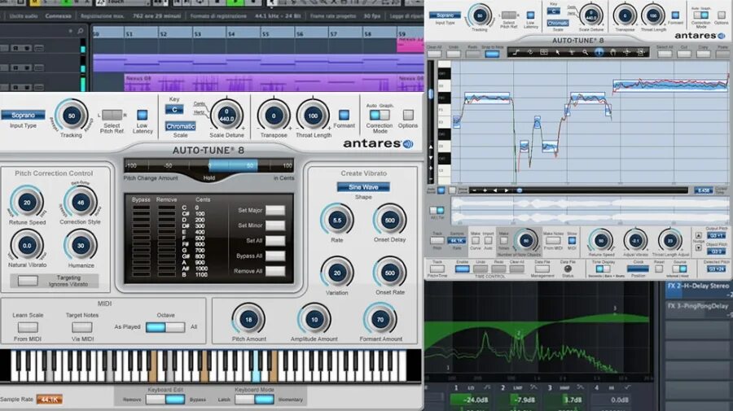Flip the Source Internal/Host clock switch

coord(679,269)
